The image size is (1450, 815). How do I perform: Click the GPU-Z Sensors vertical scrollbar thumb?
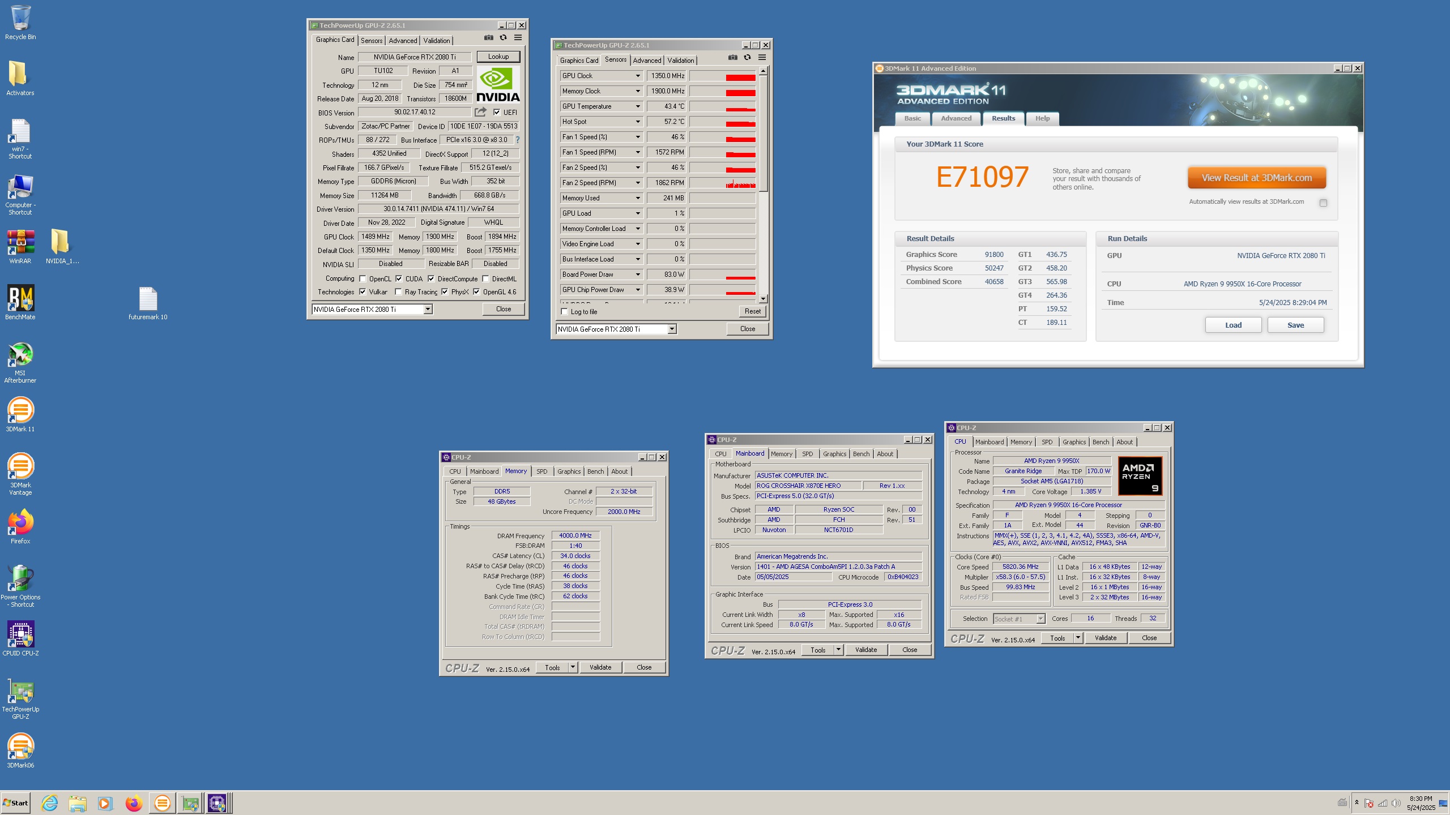coord(763,133)
